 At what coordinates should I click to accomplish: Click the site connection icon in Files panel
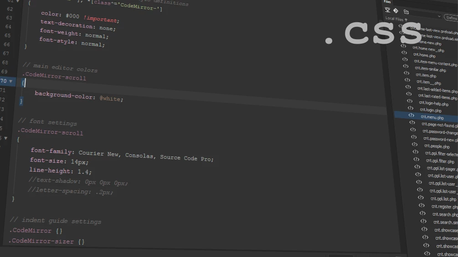tap(387, 10)
